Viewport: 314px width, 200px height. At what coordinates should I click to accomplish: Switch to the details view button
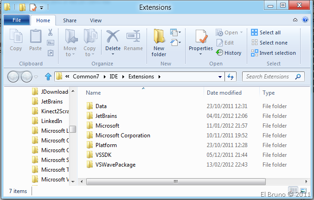click(293, 191)
